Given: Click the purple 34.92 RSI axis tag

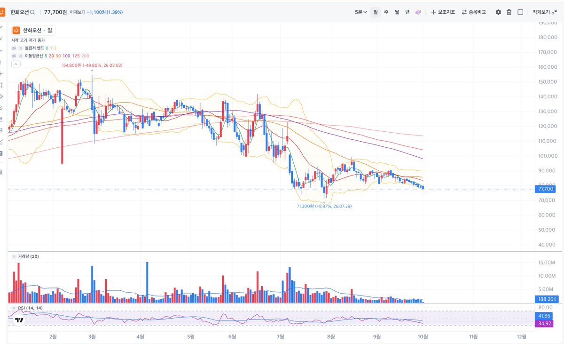Looking at the screenshot, I should (544, 323).
